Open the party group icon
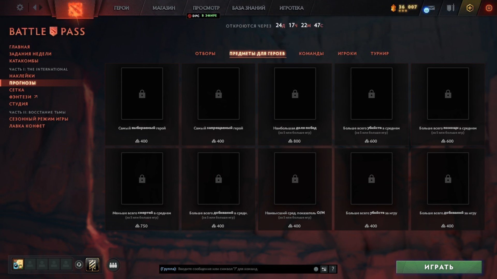Viewport: 497px width, 279px height. coord(113,265)
